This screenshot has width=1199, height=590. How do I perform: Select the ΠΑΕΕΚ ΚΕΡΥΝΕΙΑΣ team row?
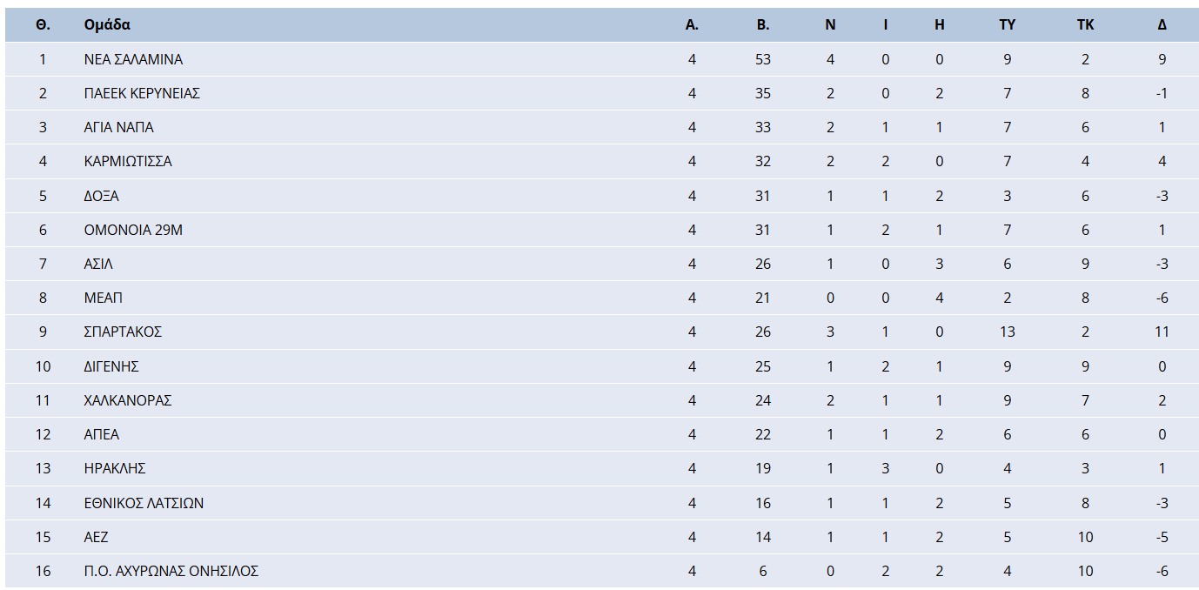click(x=142, y=93)
